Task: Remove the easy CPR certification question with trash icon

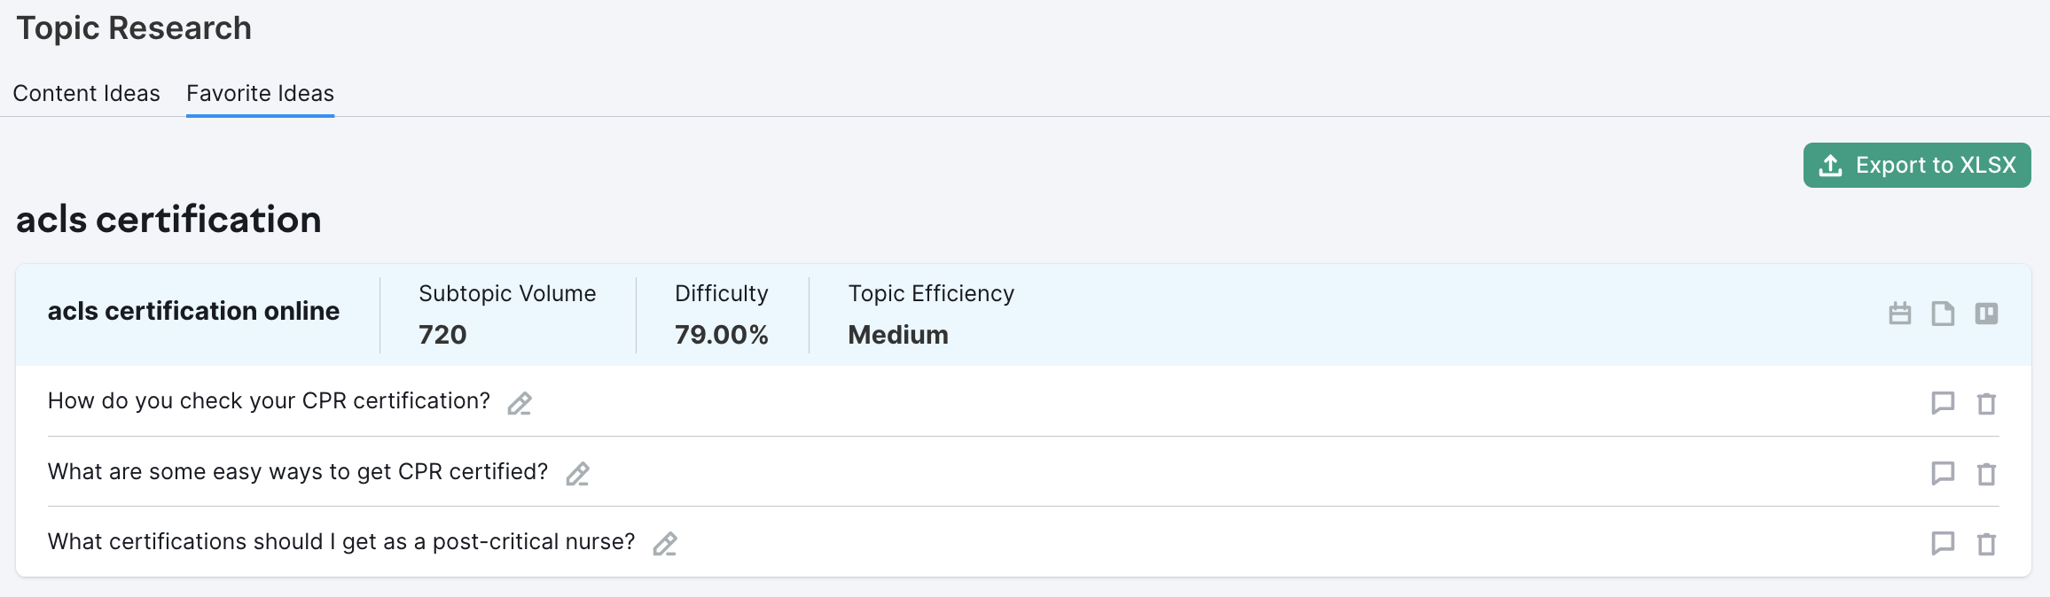Action: (x=1986, y=474)
